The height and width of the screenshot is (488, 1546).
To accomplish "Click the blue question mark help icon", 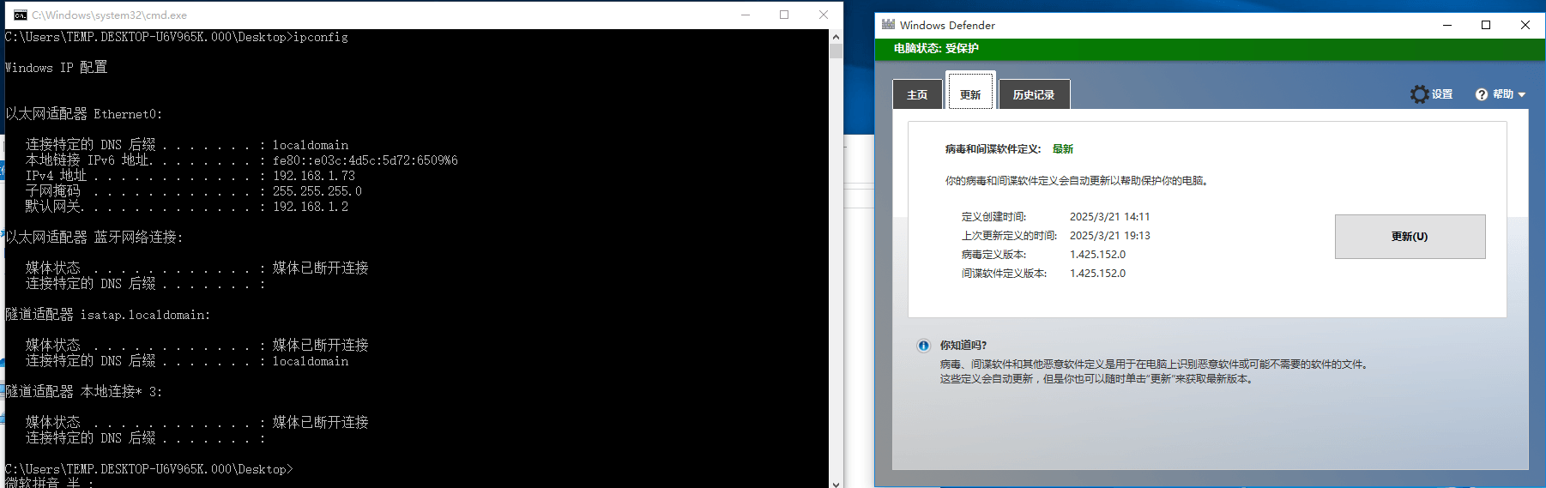I will (1482, 94).
